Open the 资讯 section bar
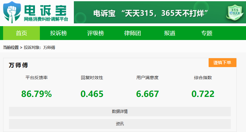Viewport: 246px width, 132px height. 120,124
